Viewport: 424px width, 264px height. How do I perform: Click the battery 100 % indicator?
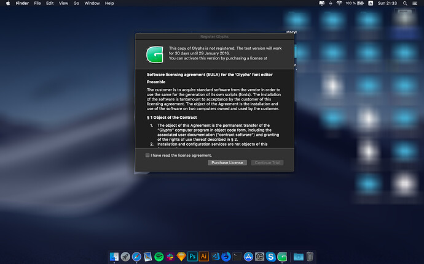coord(355,3)
